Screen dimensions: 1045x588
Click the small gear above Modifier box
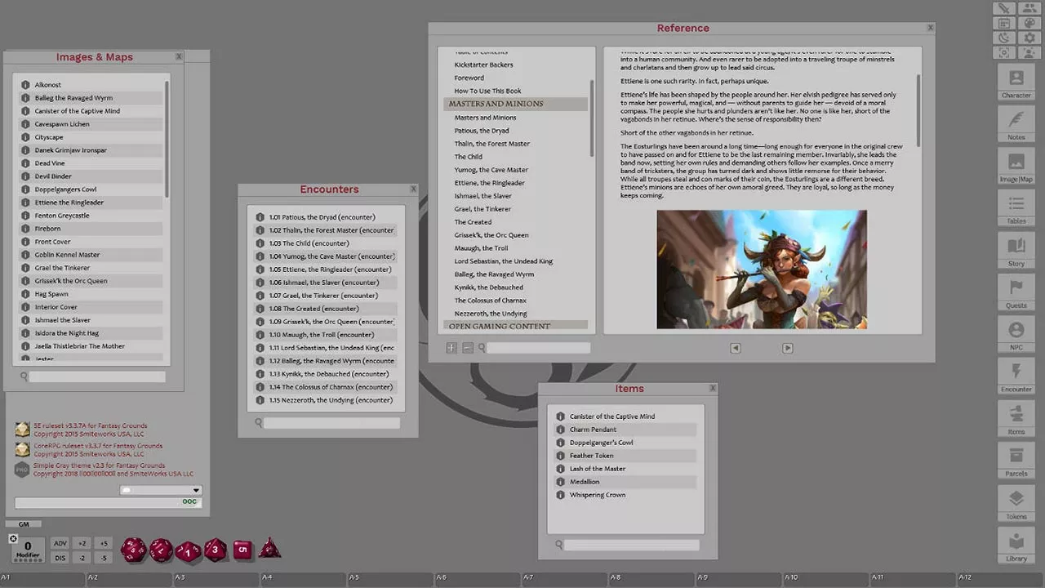(13, 539)
